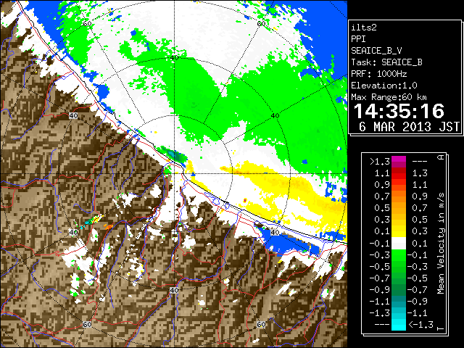Click the --- marker in the legend's right column
Screen dimensions: 464x348
click(420, 162)
